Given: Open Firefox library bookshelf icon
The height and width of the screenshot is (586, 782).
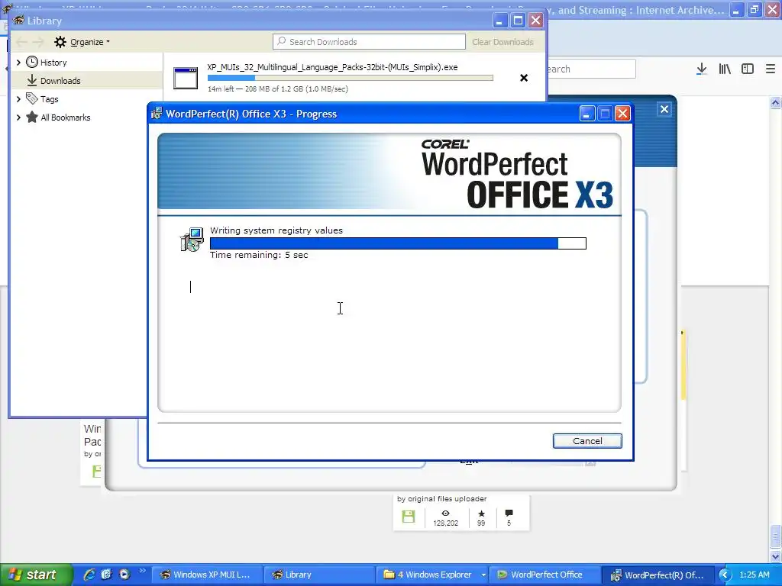Looking at the screenshot, I should coord(725,69).
